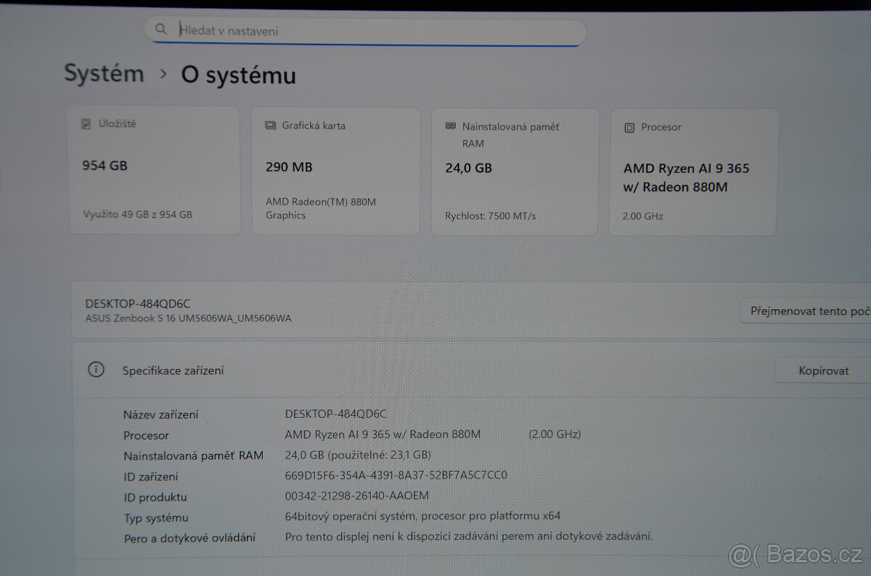Image resolution: width=871 pixels, height=576 pixels.
Task: Expand the Grafická karta 290 MB card
Action: pos(335,170)
